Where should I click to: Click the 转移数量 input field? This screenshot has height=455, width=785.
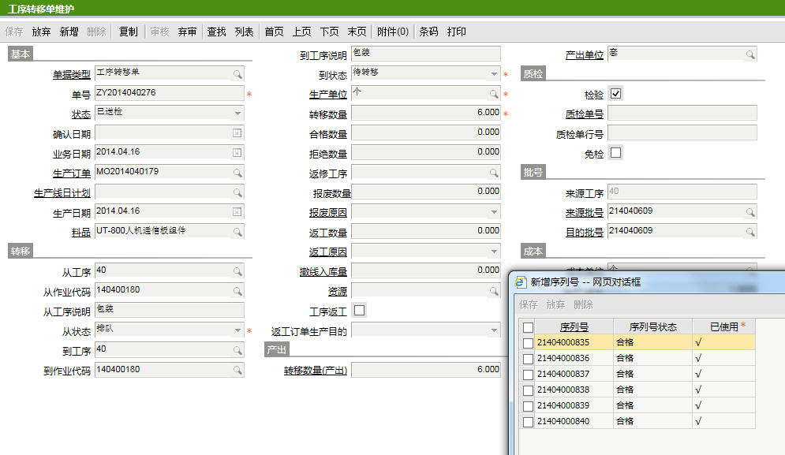point(425,113)
